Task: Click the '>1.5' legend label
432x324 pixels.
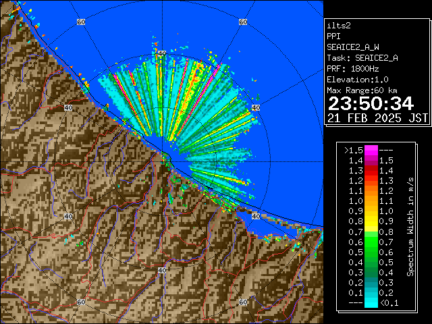Action: click(x=354, y=151)
